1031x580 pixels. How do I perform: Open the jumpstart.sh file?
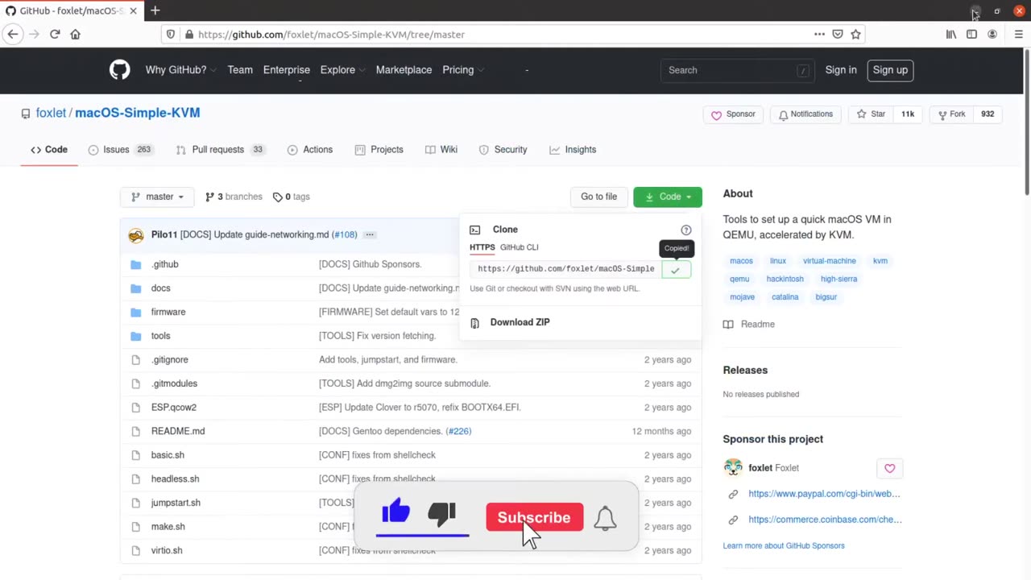click(176, 503)
